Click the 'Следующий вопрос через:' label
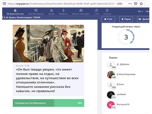152x114 pixels. tap(126, 27)
